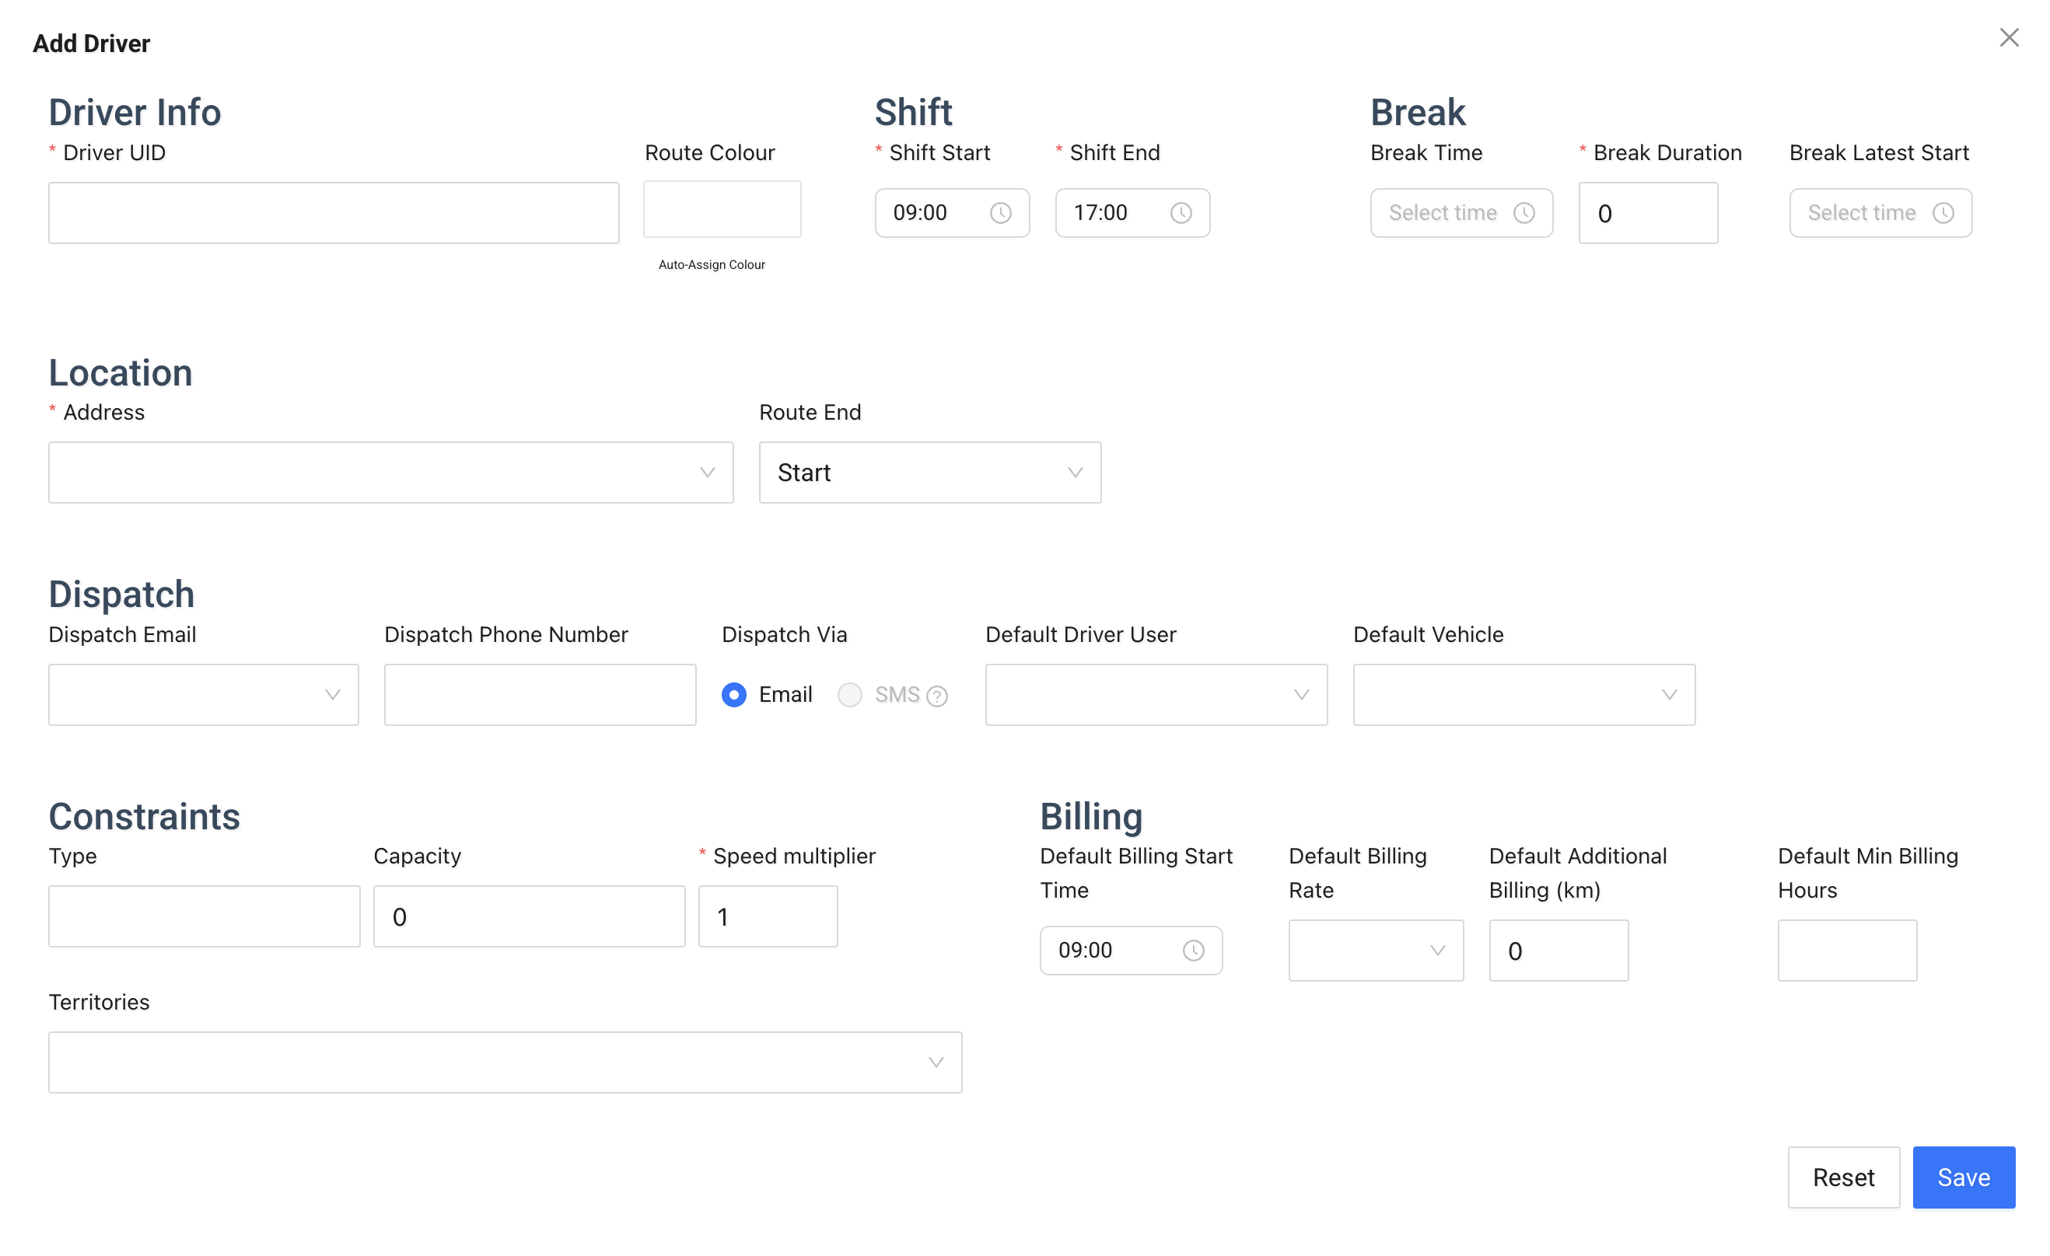Click the Reset button

point(1844,1177)
